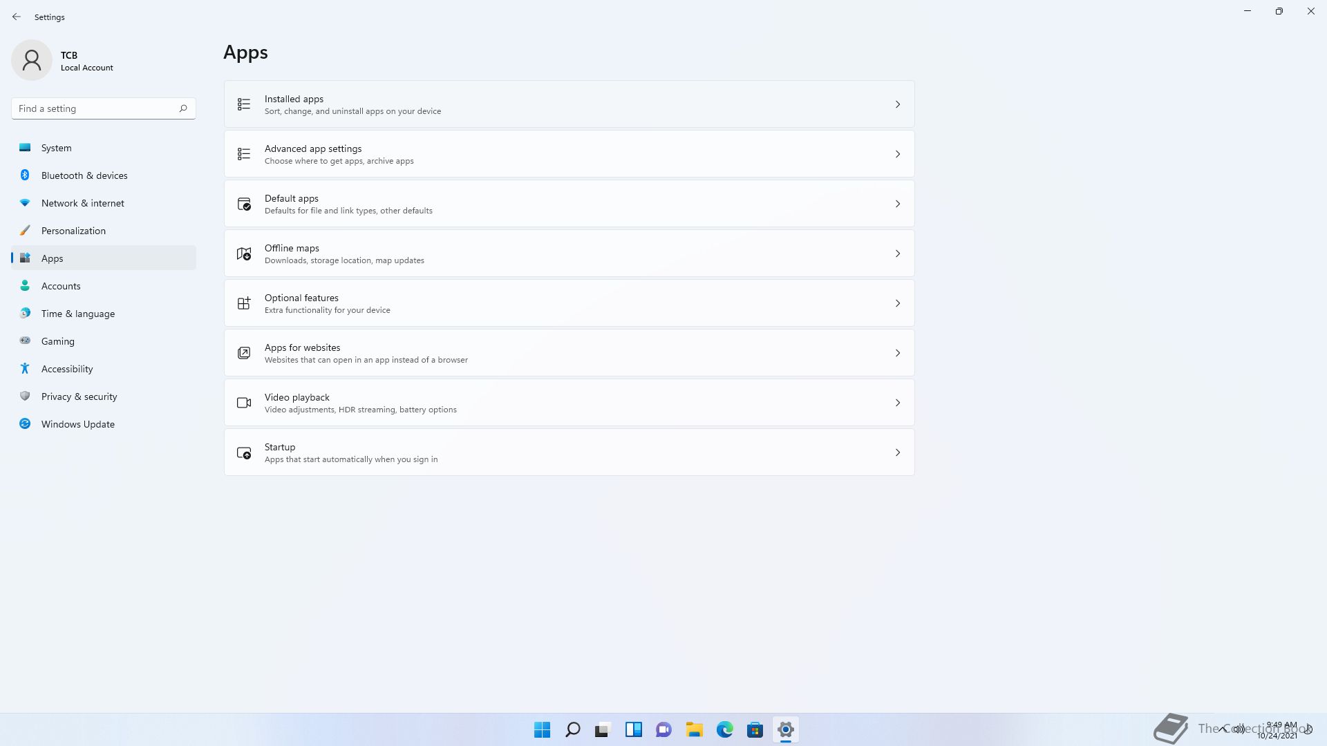Click the Windows Update sidebar icon

pyautogui.click(x=25, y=424)
